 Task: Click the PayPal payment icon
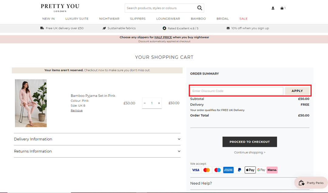(239, 170)
